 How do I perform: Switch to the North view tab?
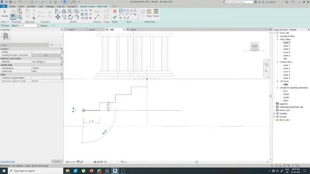[x=133, y=29]
